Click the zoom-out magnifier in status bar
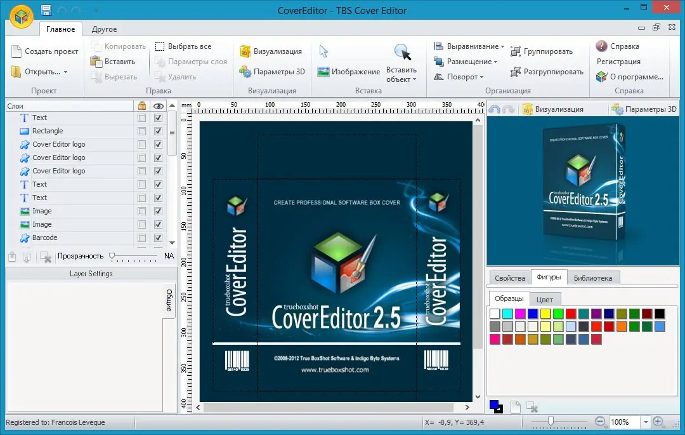The width and height of the screenshot is (685, 435). [600, 422]
